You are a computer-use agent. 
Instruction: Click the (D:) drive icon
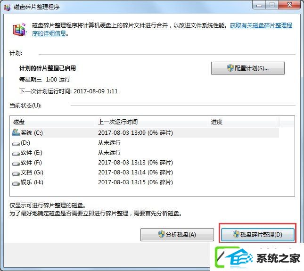point(16,144)
